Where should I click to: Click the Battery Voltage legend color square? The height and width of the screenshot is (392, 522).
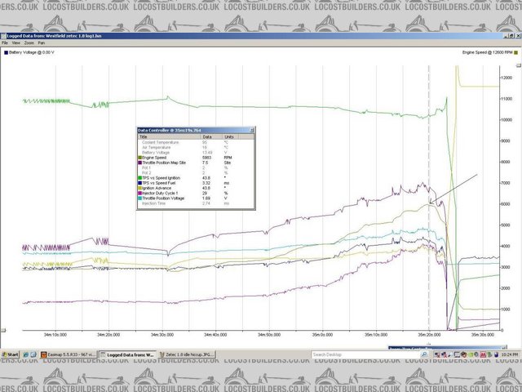pyautogui.click(x=6, y=52)
